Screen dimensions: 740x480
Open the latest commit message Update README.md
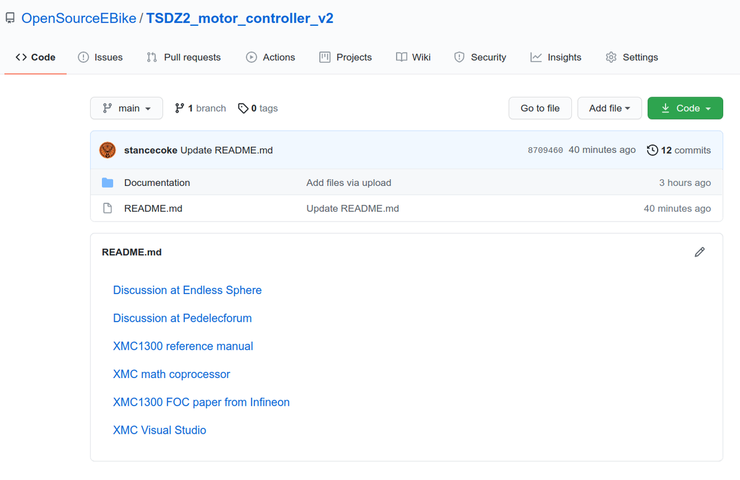coord(227,150)
